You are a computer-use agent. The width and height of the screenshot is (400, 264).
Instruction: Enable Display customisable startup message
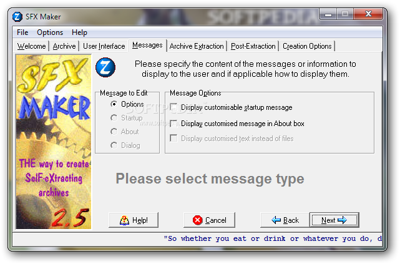point(231,107)
